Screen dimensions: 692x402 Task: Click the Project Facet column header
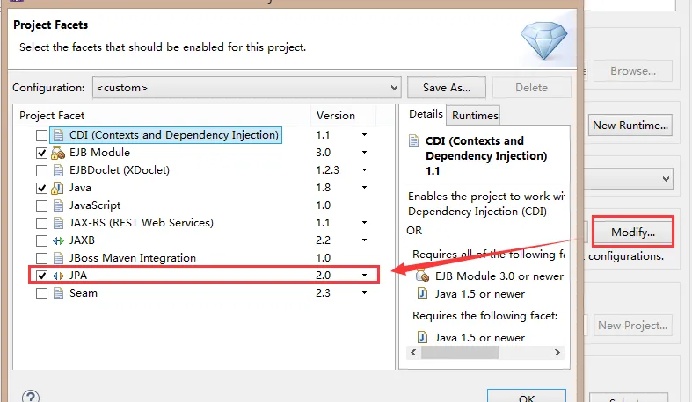pyautogui.click(x=163, y=116)
